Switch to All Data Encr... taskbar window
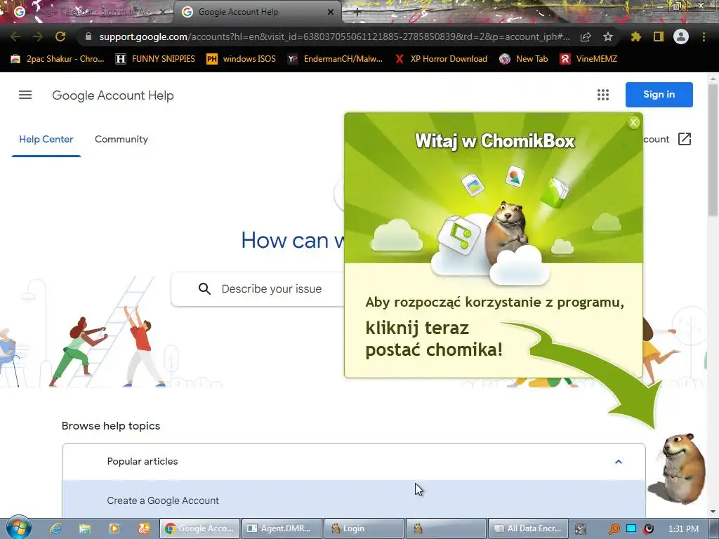The height and width of the screenshot is (539, 719). pyautogui.click(x=528, y=528)
